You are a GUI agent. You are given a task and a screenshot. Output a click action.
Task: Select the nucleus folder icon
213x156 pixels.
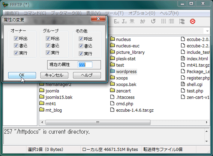coord(112,39)
